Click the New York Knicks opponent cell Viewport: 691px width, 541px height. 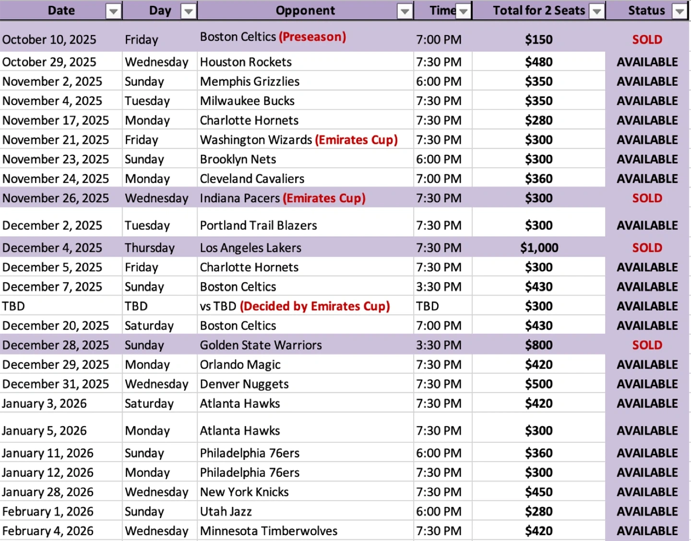pos(244,492)
